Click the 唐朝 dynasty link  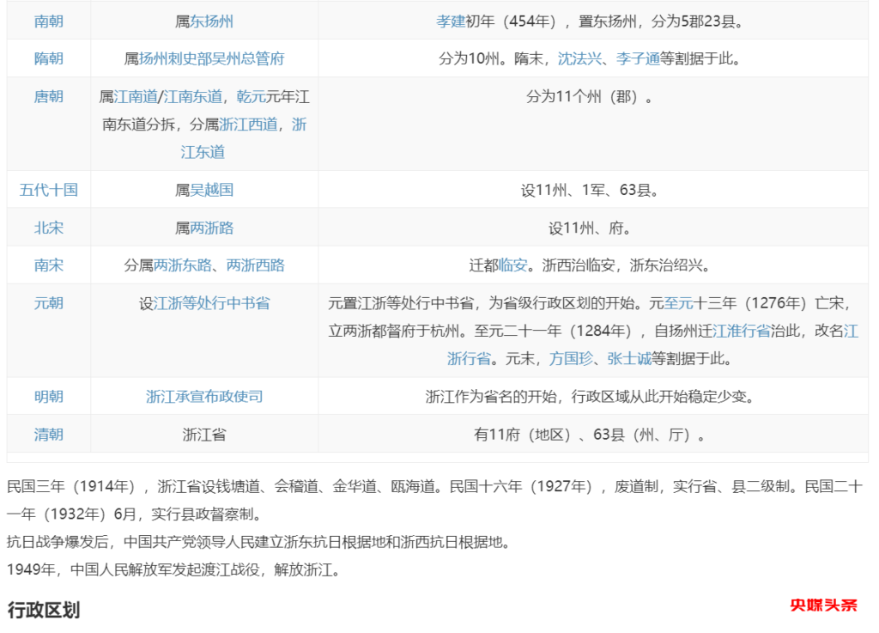click(x=49, y=97)
